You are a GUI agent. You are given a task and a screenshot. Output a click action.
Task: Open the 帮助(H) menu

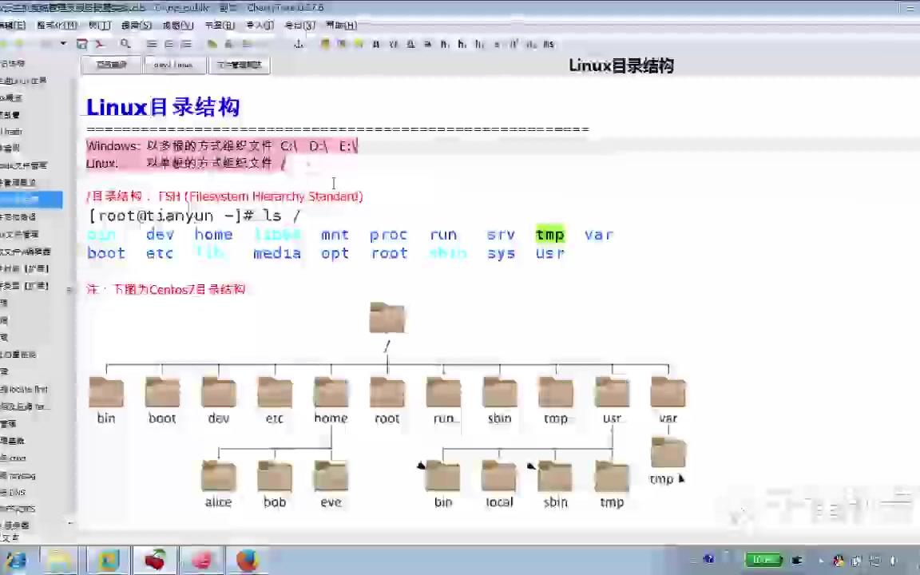pyautogui.click(x=342, y=25)
